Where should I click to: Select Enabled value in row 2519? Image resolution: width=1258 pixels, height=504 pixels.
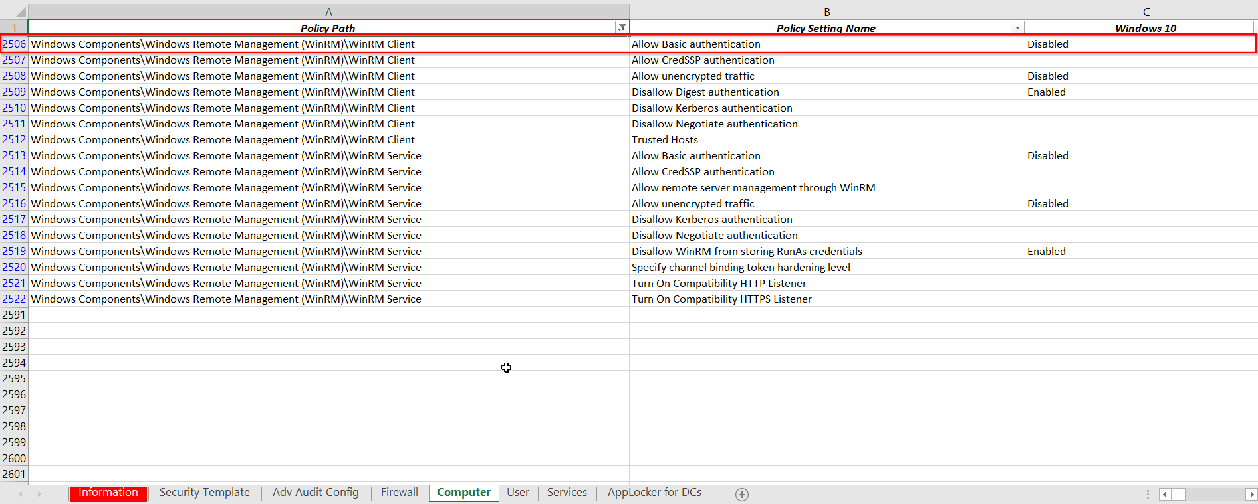click(x=1141, y=251)
